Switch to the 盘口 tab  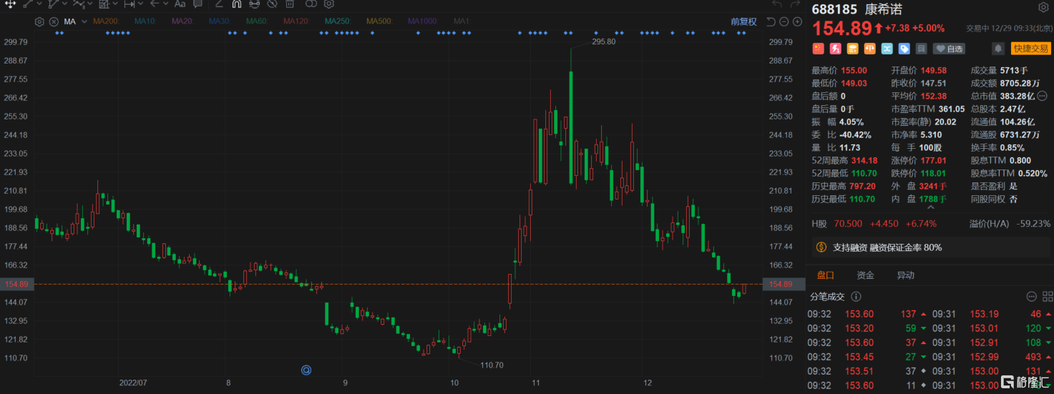(825, 275)
